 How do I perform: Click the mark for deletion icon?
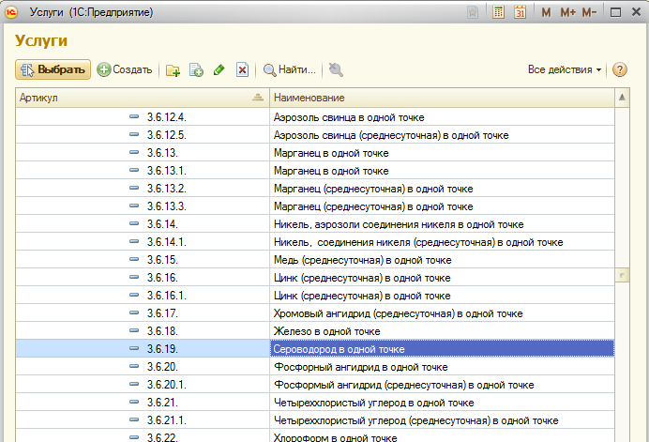(242, 70)
